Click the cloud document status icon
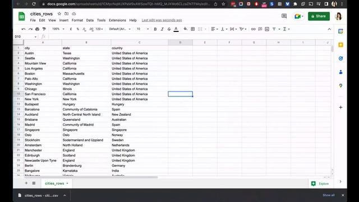Image resolution: width=359 pixels, height=202 pixels. pos(73,13)
